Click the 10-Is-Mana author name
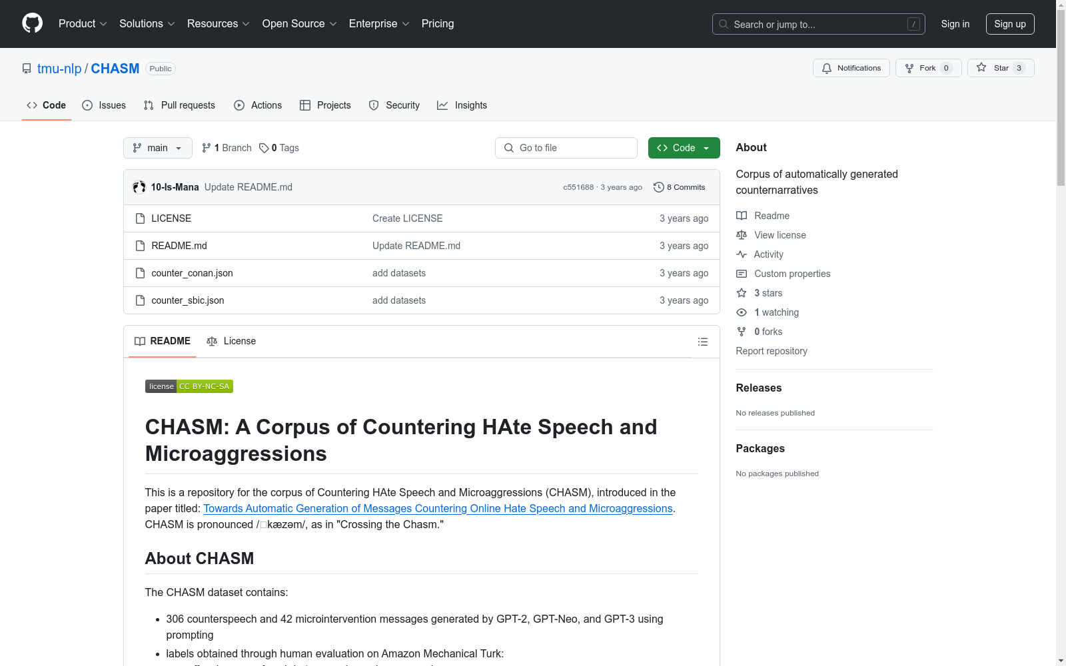This screenshot has width=1066, height=666. pyautogui.click(x=175, y=187)
